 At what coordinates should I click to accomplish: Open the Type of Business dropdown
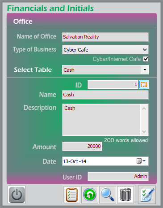coord(105,50)
